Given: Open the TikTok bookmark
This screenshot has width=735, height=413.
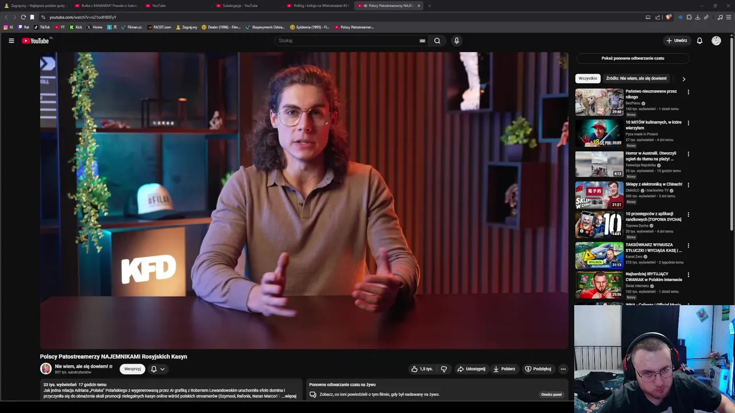Looking at the screenshot, I should point(42,27).
